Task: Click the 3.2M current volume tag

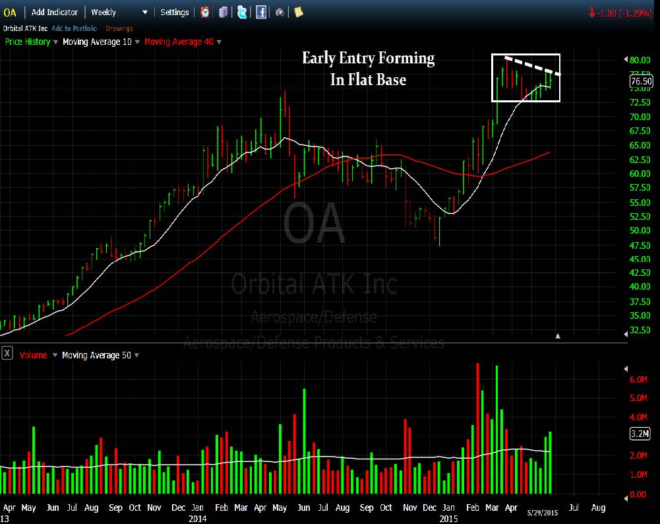Action: 640,434
